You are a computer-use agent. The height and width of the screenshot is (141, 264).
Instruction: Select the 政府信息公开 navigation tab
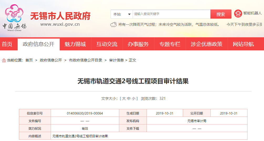39,44
